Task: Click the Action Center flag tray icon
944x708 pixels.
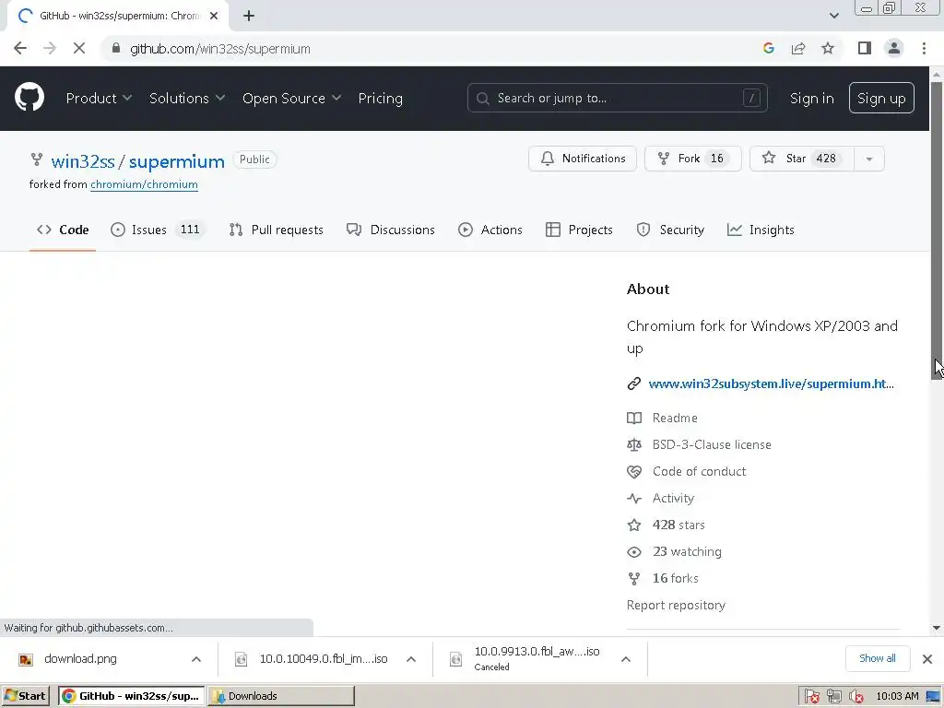Action: [811, 697]
